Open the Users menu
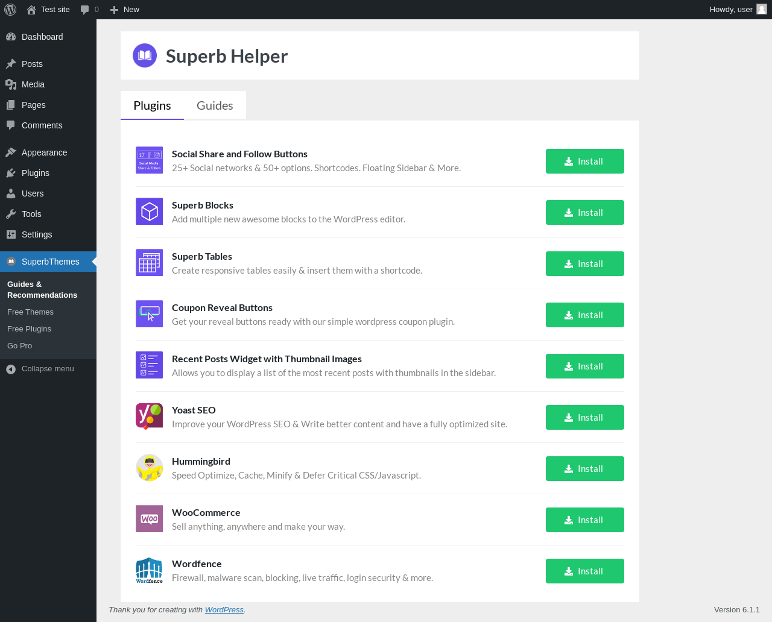The width and height of the screenshot is (772, 622). point(48,193)
